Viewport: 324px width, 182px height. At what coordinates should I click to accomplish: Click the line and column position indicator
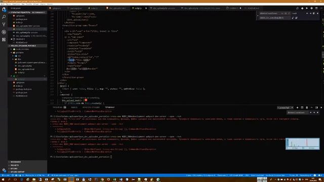(x=201, y=175)
